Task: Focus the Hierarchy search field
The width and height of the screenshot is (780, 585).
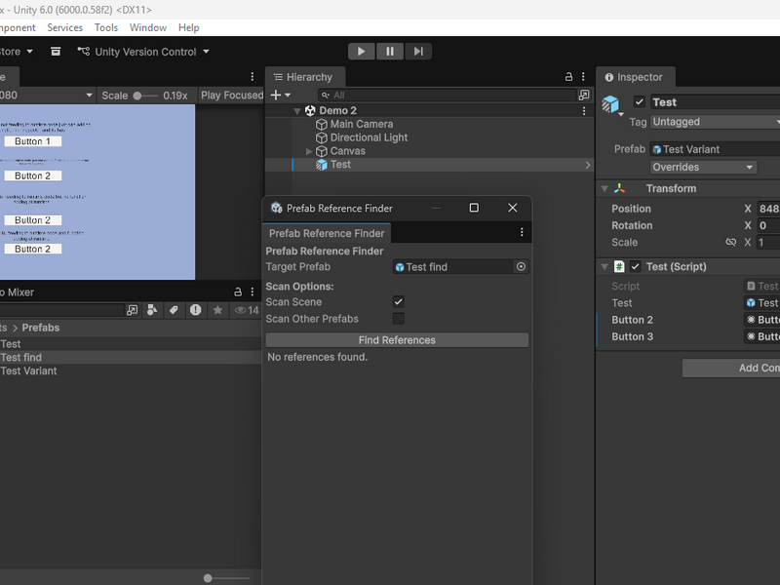Action: 448,95
